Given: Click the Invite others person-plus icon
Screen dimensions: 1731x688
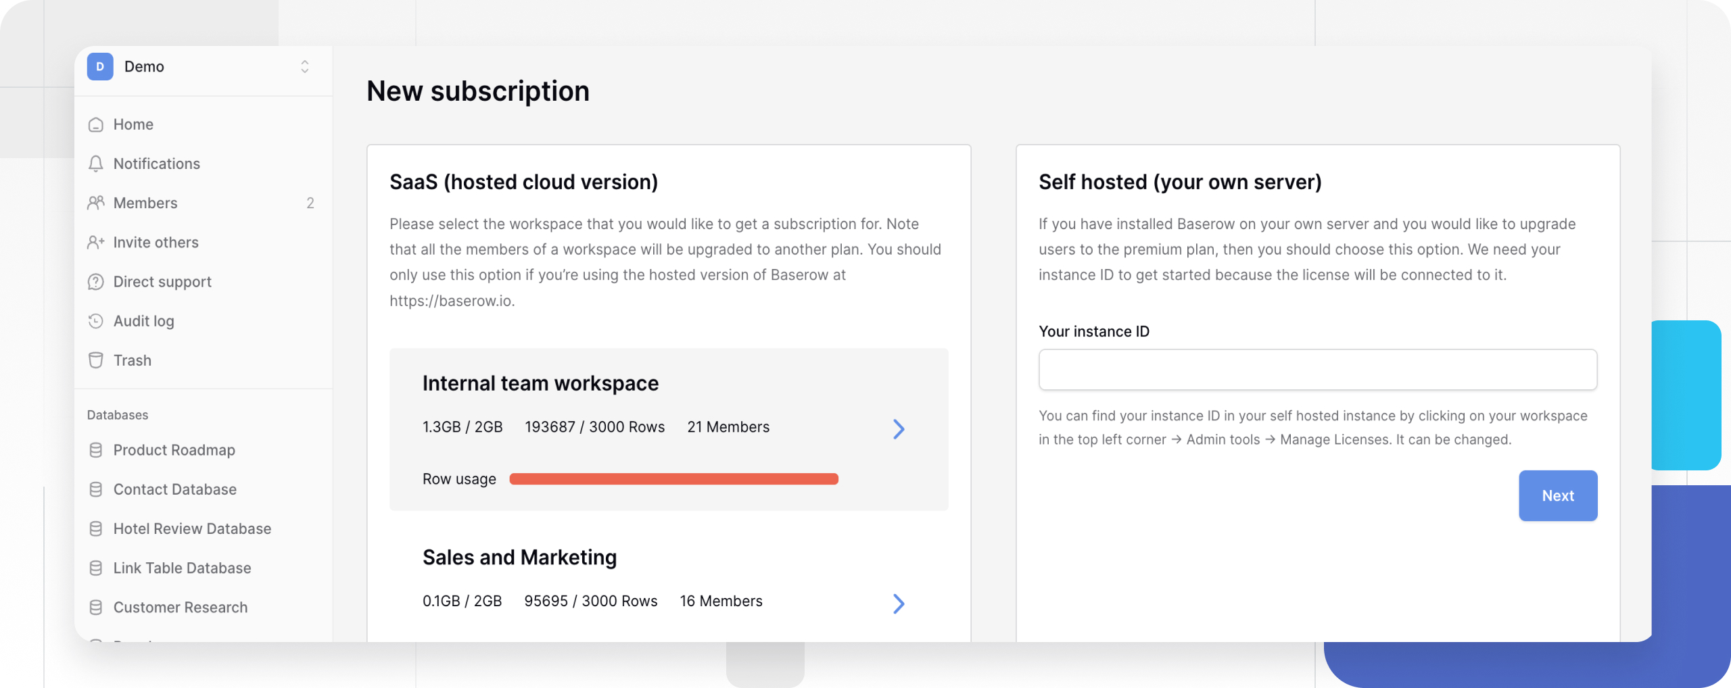Looking at the screenshot, I should (x=96, y=243).
